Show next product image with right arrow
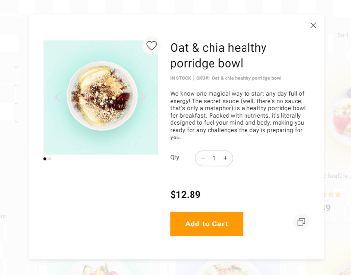Screen dimensions: 351x275 point(143,97)
